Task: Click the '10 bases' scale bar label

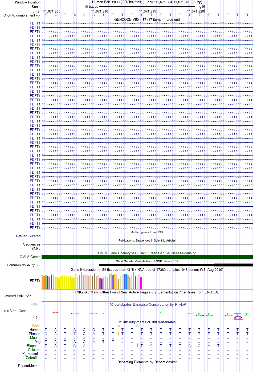Action: click(x=91, y=7)
